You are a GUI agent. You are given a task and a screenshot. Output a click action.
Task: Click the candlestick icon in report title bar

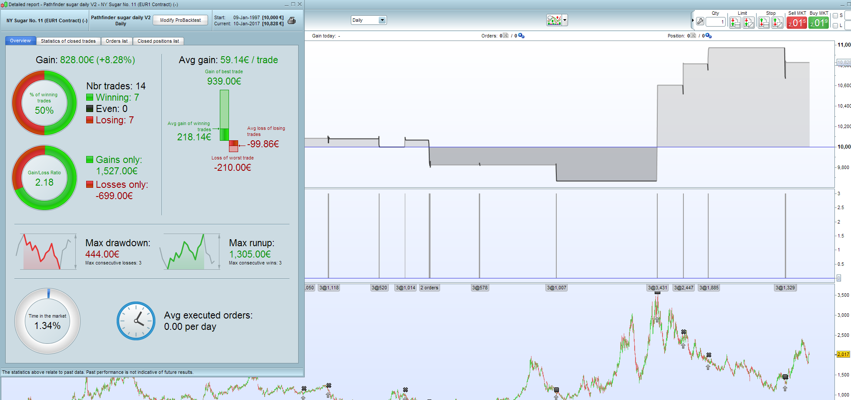pos(4,4)
